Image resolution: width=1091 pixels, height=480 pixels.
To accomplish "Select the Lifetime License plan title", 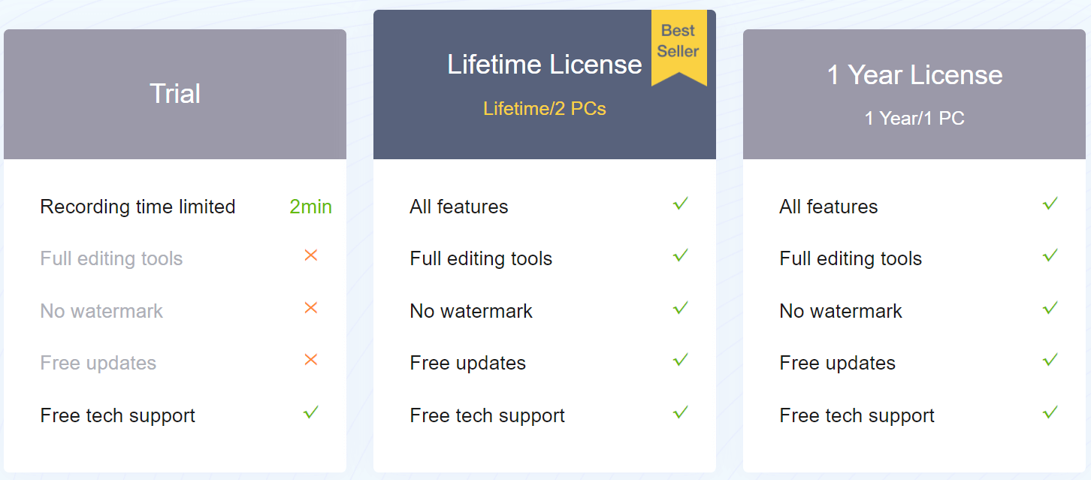I will (544, 64).
